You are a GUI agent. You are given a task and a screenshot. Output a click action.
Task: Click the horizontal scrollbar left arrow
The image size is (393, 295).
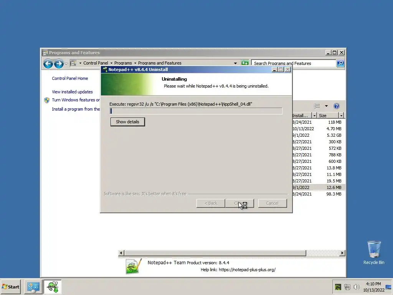tap(121, 253)
